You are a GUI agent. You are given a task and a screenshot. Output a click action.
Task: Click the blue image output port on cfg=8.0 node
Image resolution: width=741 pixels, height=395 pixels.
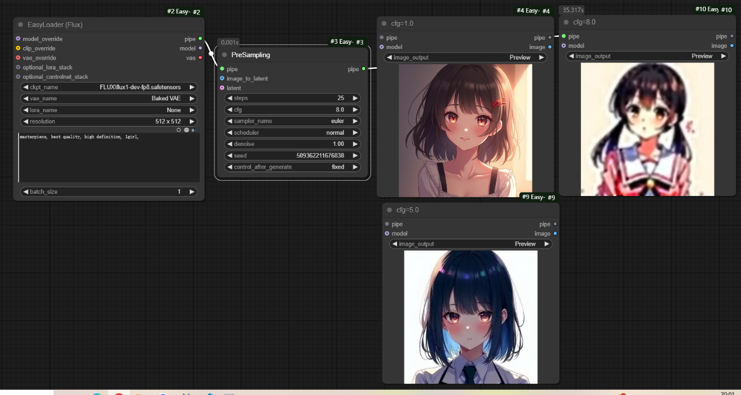[x=732, y=46]
